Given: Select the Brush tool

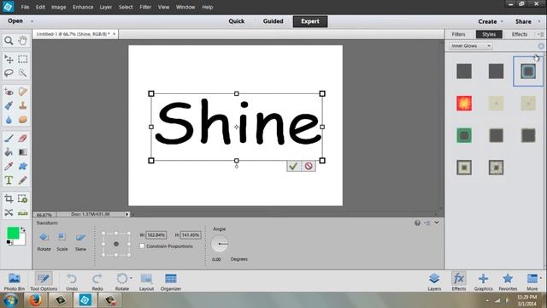Looking at the screenshot, I should (x=9, y=139).
